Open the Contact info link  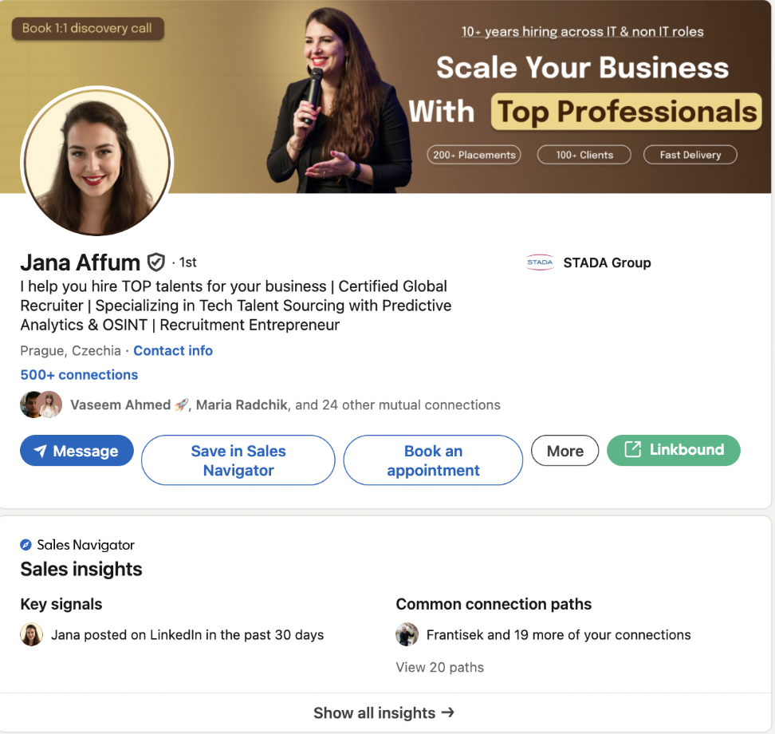(173, 350)
